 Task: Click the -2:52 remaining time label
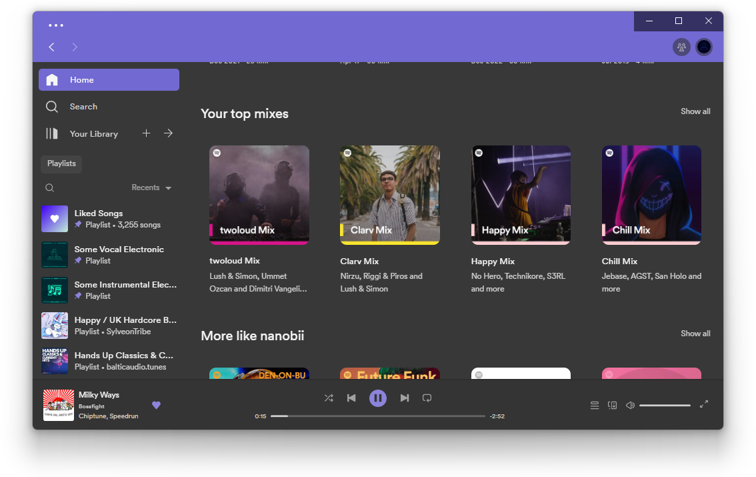coord(497,416)
